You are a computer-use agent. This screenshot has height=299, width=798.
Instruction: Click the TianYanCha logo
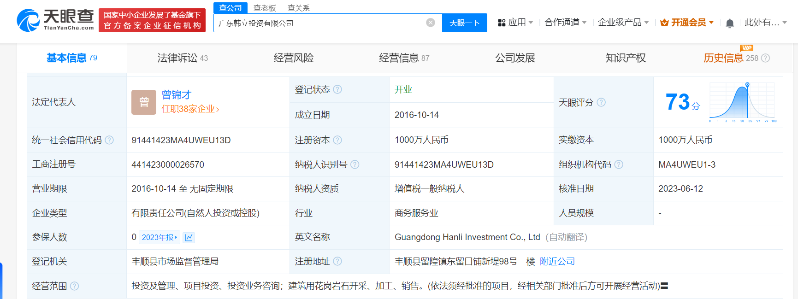(x=55, y=20)
